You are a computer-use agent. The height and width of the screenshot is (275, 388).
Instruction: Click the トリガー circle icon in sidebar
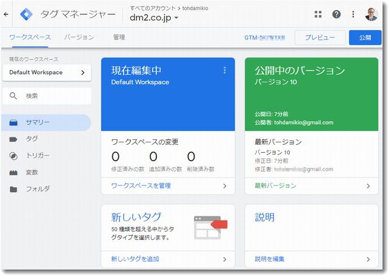coord(13,156)
